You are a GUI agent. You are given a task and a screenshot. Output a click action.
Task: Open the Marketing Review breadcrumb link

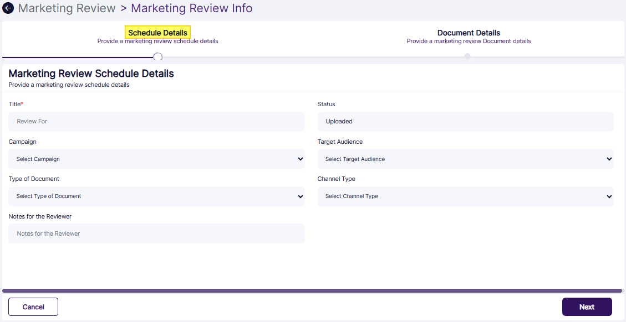click(x=67, y=8)
